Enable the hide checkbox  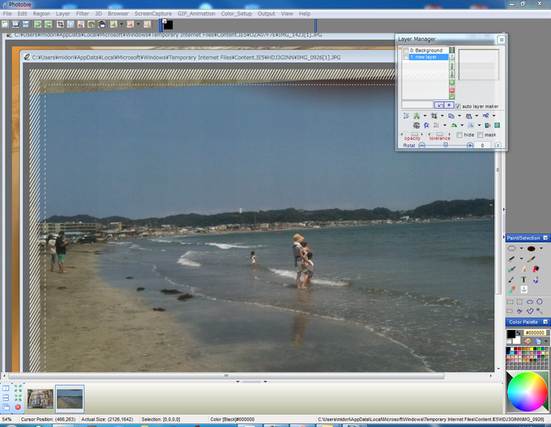coord(459,135)
